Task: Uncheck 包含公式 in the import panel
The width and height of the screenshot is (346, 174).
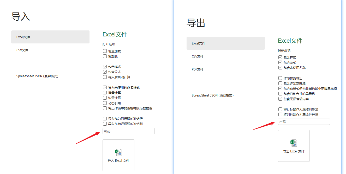Action: click(105, 72)
